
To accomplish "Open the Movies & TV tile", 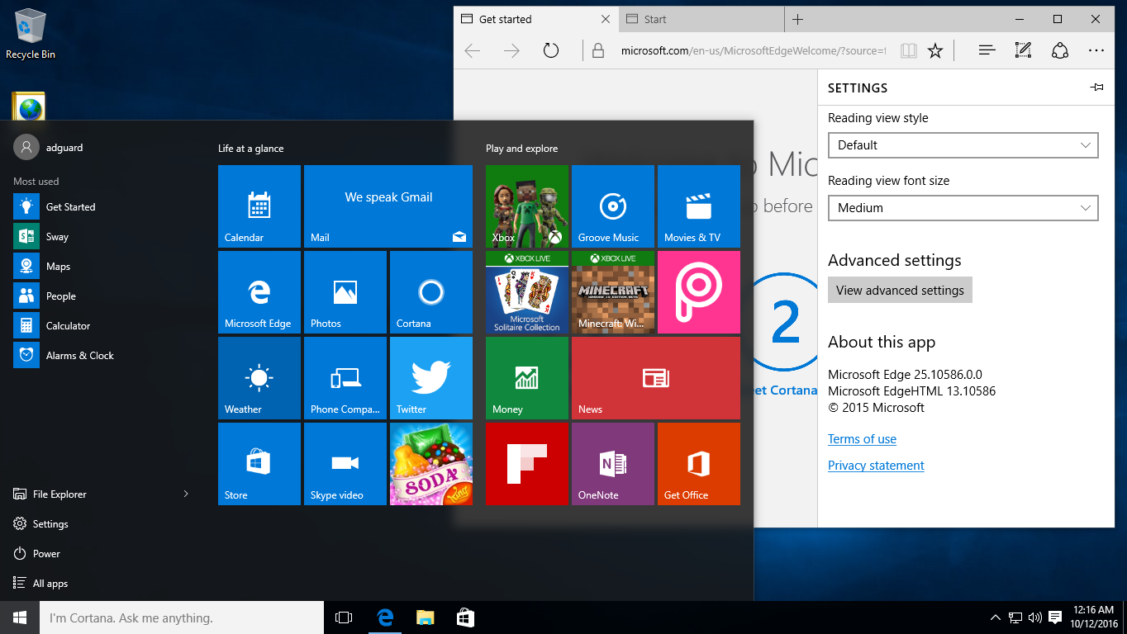I will click(x=699, y=206).
